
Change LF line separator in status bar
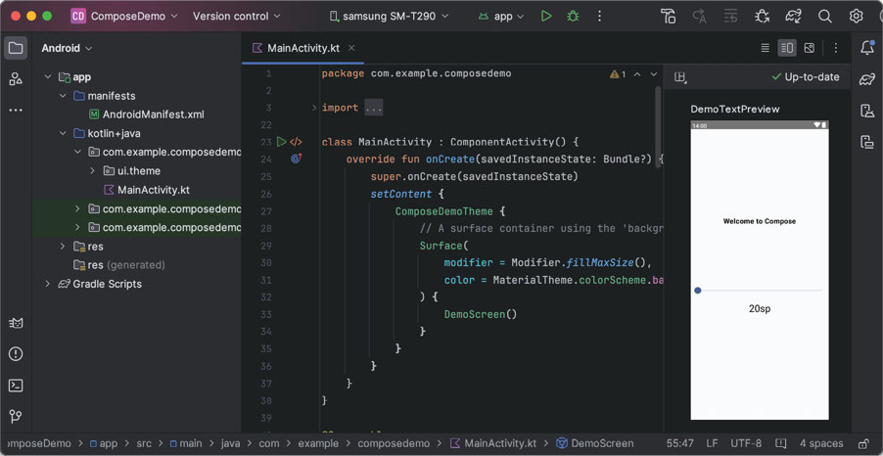[713, 443]
